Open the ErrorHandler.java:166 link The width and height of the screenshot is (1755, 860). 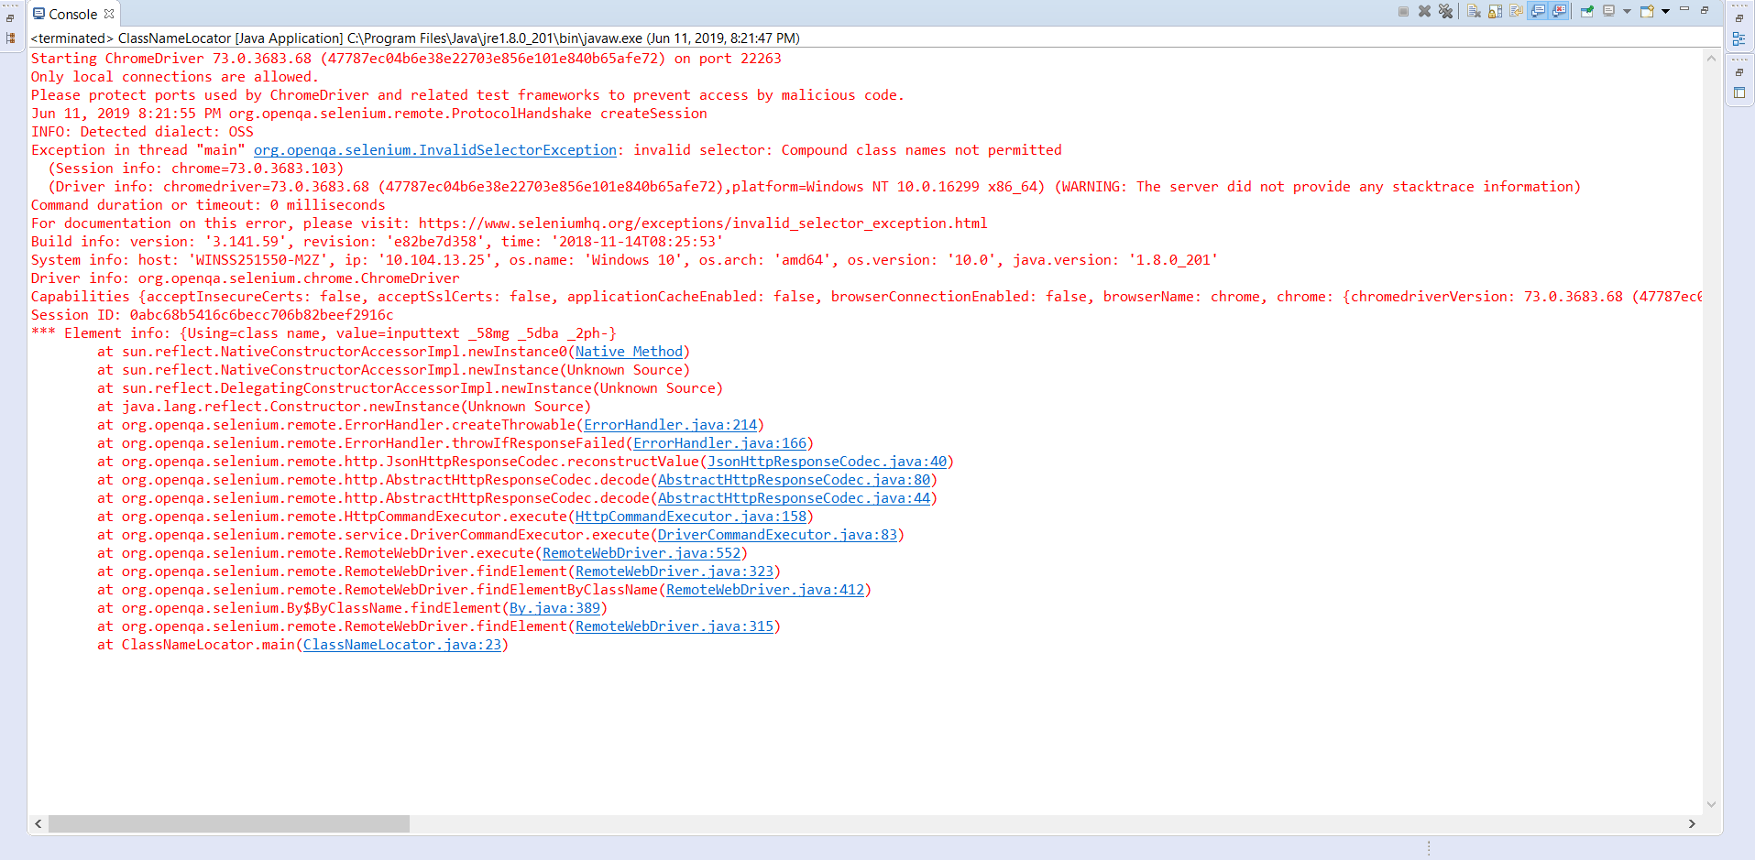pos(719,443)
